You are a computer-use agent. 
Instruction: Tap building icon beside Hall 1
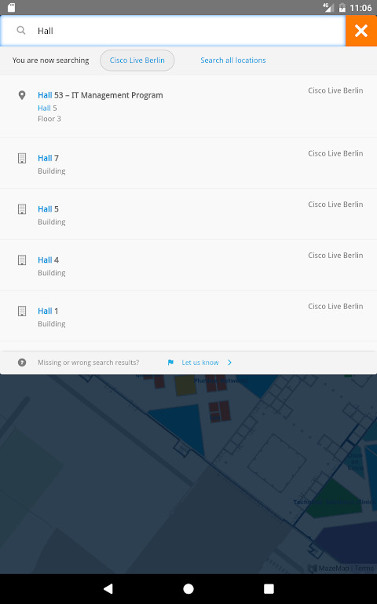(22, 311)
